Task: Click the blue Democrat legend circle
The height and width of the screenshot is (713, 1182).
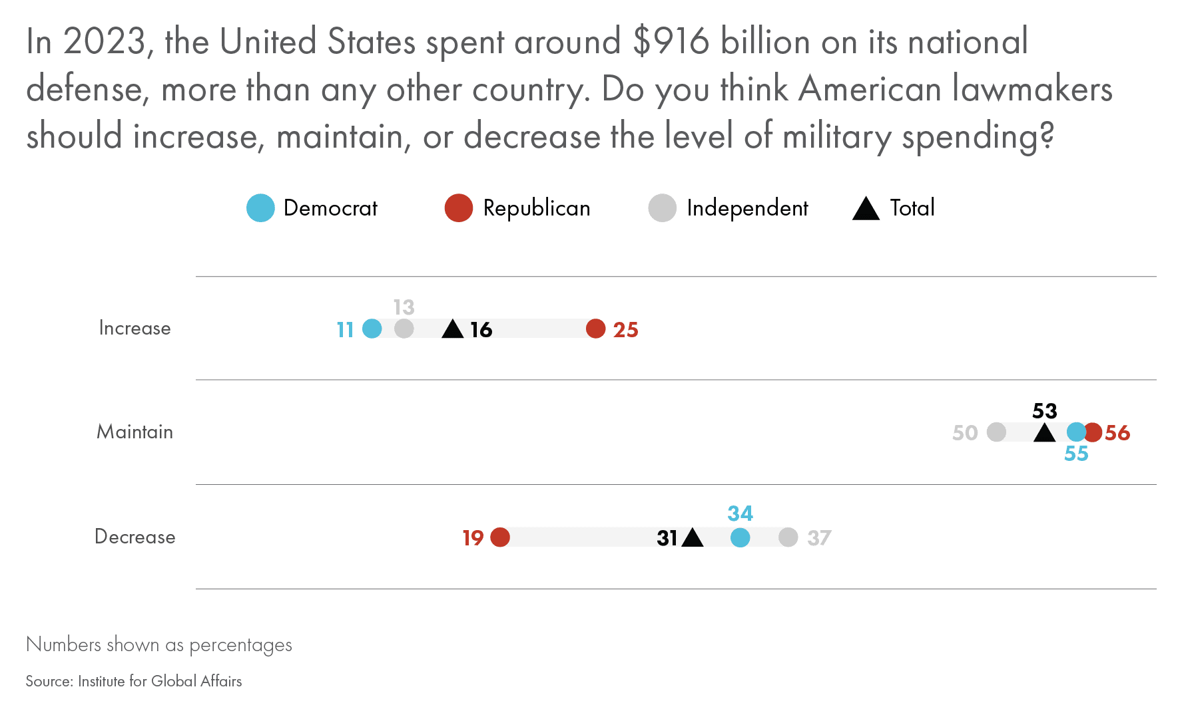Action: point(260,208)
